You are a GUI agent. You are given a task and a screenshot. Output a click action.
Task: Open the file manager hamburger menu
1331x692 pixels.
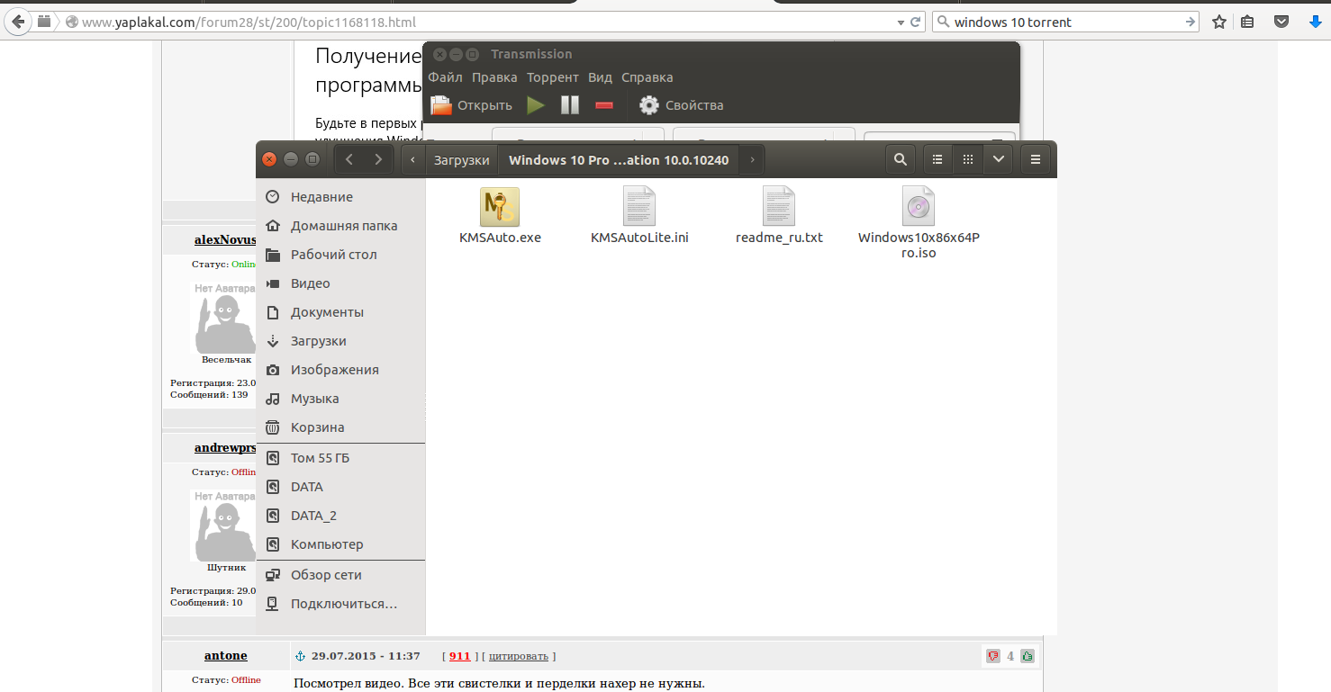pyautogui.click(x=1036, y=160)
